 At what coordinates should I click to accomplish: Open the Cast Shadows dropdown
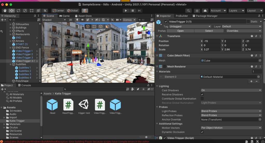tap(231, 90)
